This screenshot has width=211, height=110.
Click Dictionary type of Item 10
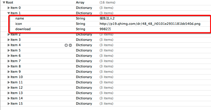(84, 77)
